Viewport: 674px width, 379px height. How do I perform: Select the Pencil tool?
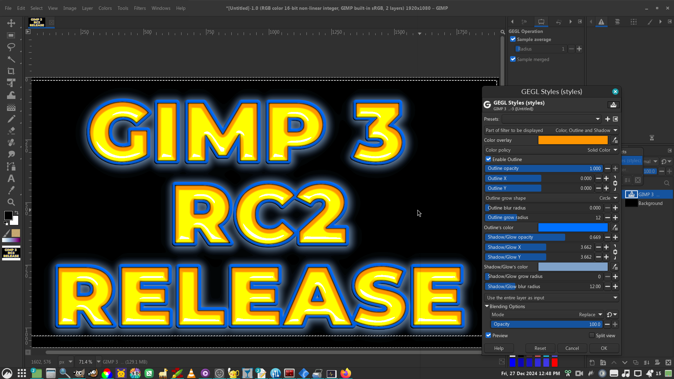(x=11, y=119)
